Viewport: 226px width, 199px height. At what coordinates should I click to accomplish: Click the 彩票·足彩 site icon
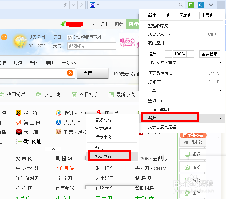point(59,132)
